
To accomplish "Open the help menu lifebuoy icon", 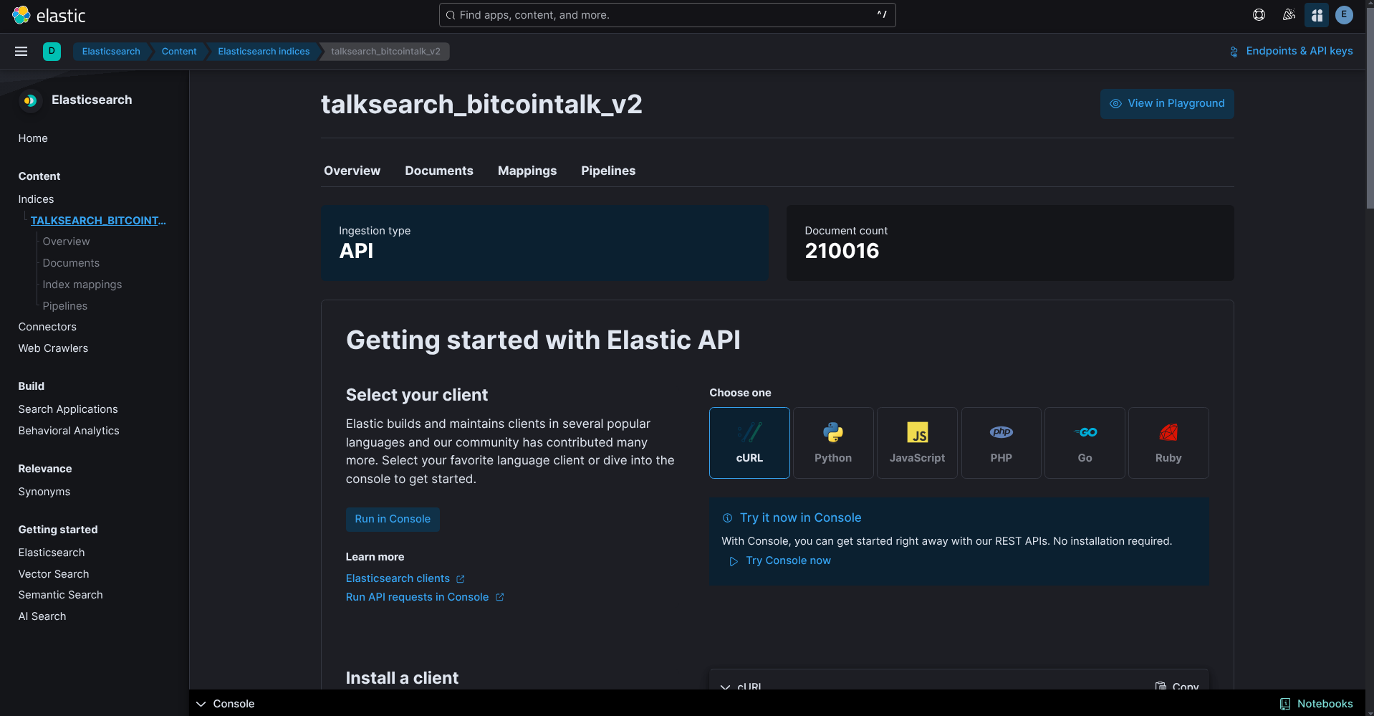I will (x=1259, y=15).
